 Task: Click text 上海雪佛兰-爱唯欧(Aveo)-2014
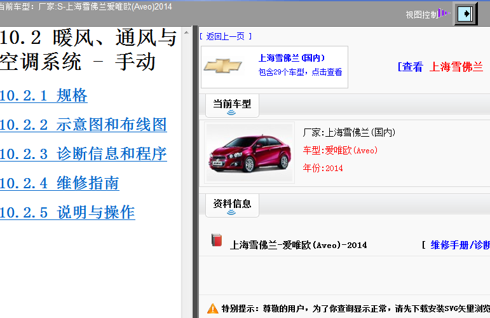pos(299,245)
